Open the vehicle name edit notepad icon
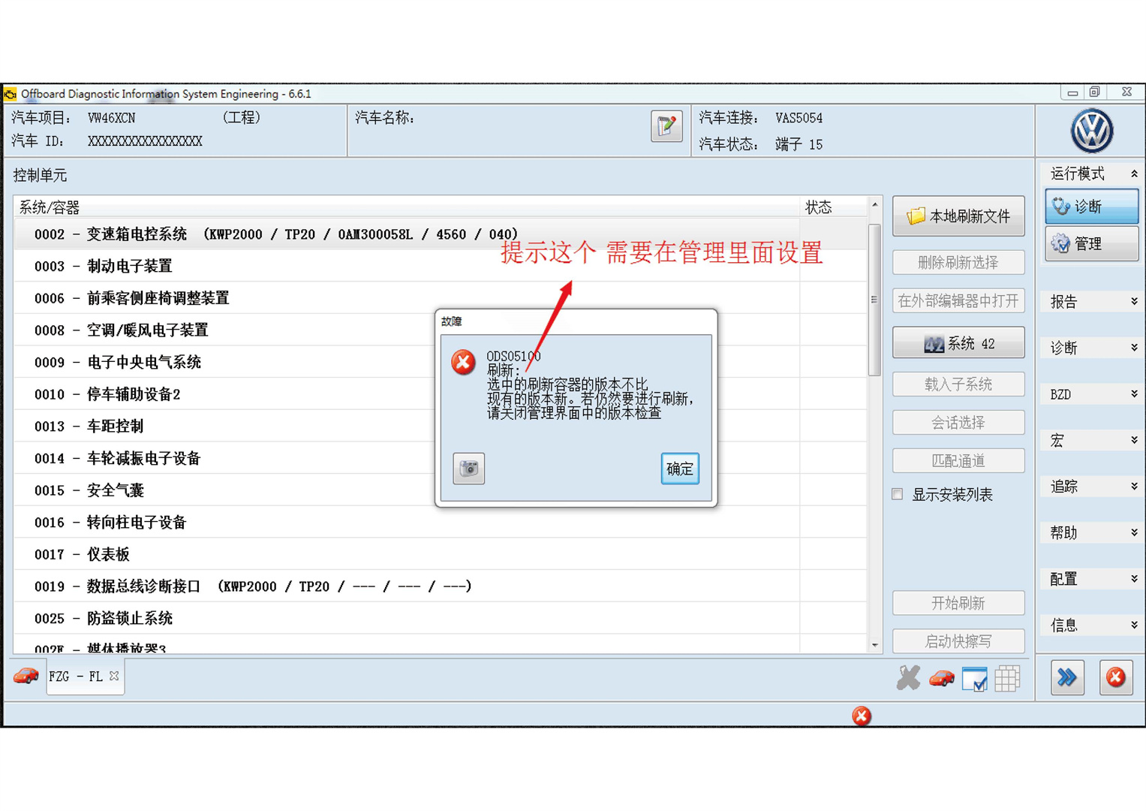 [666, 126]
